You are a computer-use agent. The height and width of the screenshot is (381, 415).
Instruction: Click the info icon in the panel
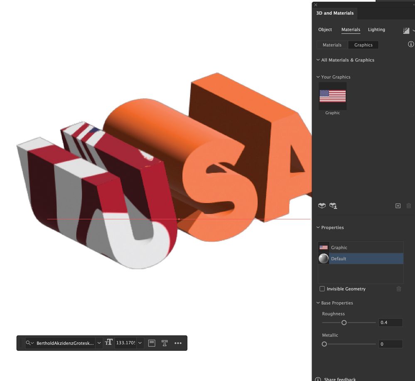pos(411,44)
